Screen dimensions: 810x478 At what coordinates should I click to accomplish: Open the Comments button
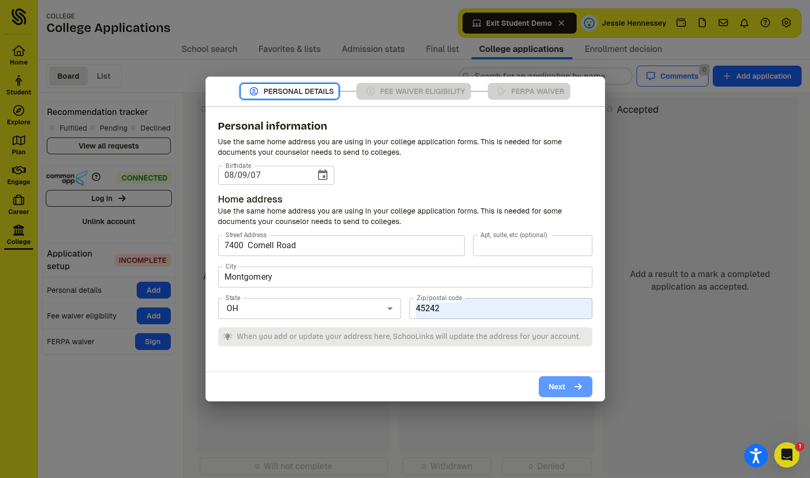[672, 76]
